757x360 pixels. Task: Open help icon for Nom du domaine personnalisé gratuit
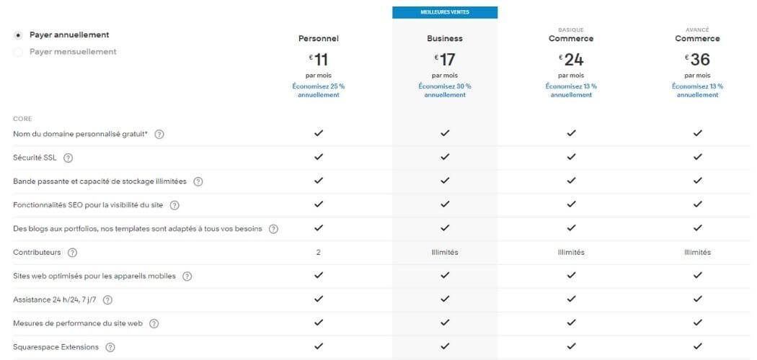(x=159, y=135)
